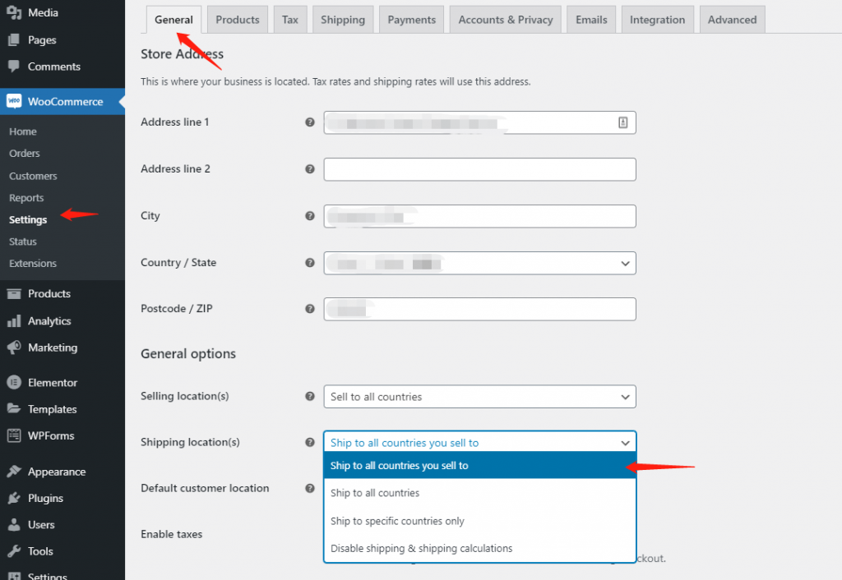Open the Marketing menu label
This screenshot has width=842, height=580.
(53, 348)
